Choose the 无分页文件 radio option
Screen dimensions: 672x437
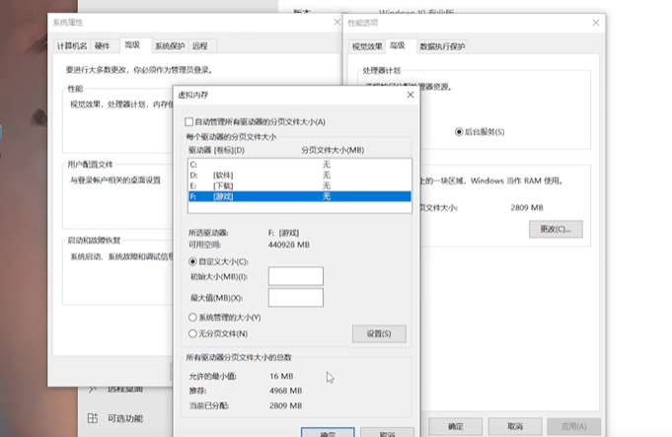191,333
